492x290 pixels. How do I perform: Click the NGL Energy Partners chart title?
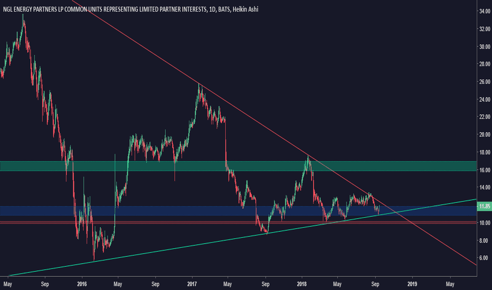[130, 9]
